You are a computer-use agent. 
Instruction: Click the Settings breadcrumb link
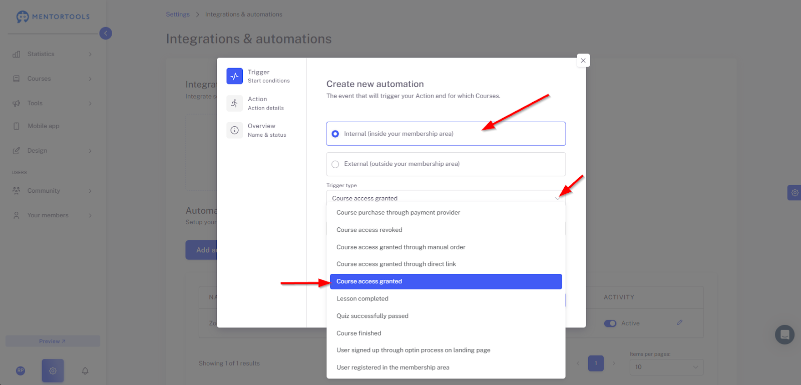[x=178, y=15]
